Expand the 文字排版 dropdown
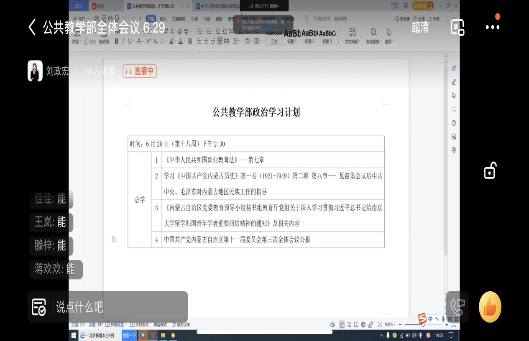 click(x=352, y=41)
